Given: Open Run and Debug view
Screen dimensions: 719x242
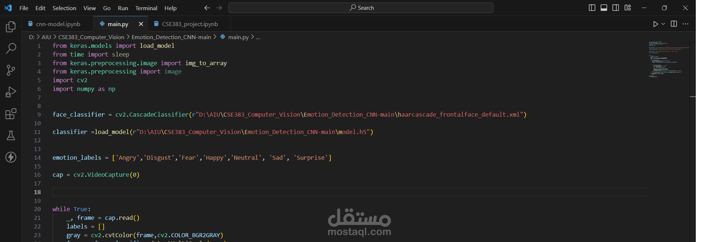Looking at the screenshot, I should (11, 92).
